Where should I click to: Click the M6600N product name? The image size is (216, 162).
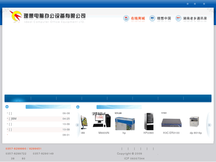[x=104, y=133]
